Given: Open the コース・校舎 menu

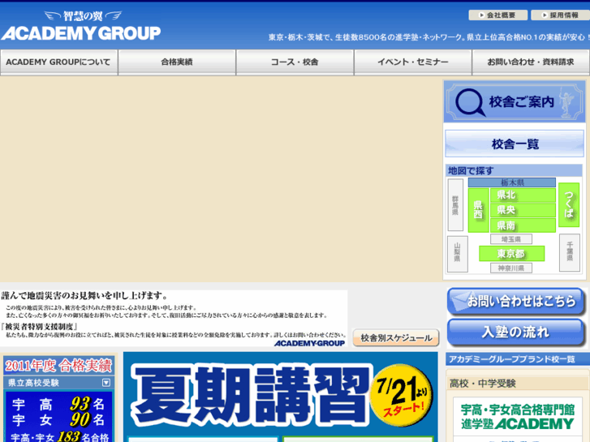Looking at the screenshot, I should [295, 62].
